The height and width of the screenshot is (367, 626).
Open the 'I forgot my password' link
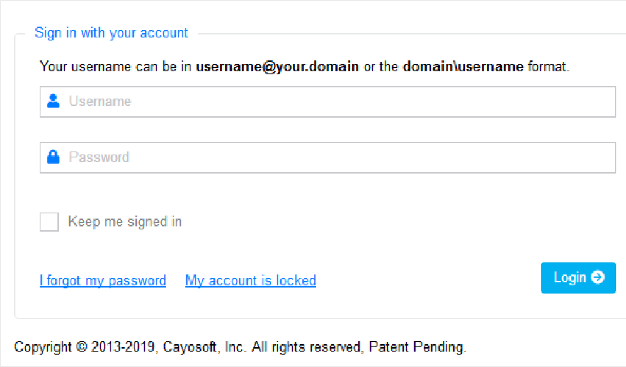coord(103,281)
